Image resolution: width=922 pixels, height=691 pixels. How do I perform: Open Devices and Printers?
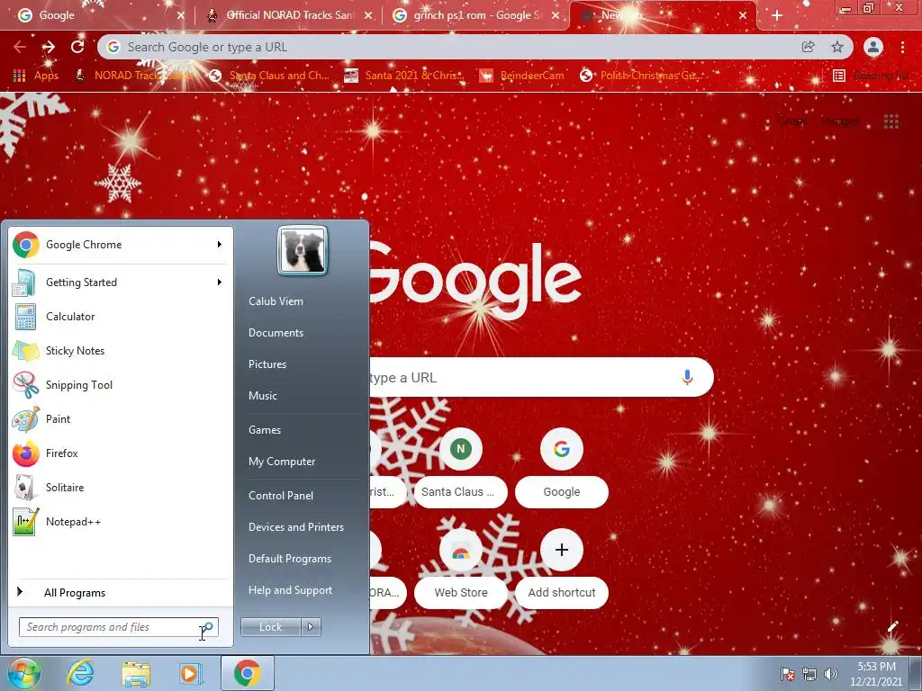click(x=295, y=527)
